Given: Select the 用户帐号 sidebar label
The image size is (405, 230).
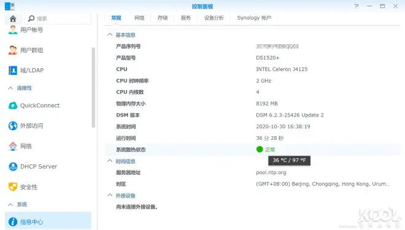Looking at the screenshot, I should tap(32, 30).
